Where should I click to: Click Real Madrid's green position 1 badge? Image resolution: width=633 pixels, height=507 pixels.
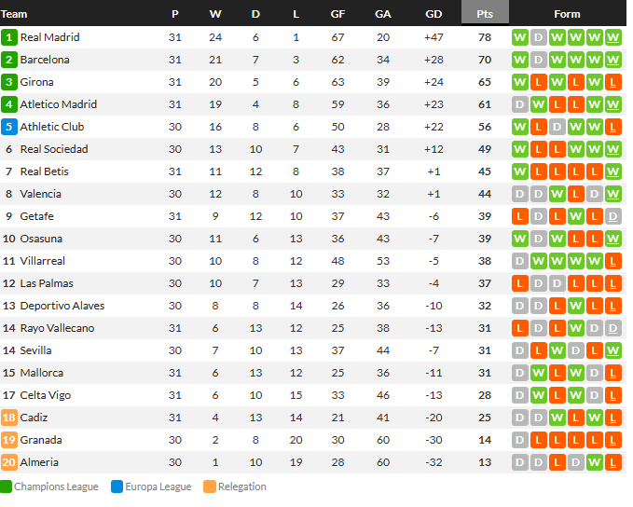pos(9,37)
